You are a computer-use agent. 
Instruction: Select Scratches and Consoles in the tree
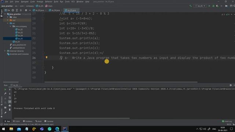click(18, 54)
